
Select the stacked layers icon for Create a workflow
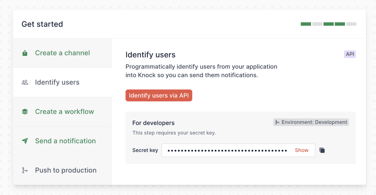(x=25, y=112)
